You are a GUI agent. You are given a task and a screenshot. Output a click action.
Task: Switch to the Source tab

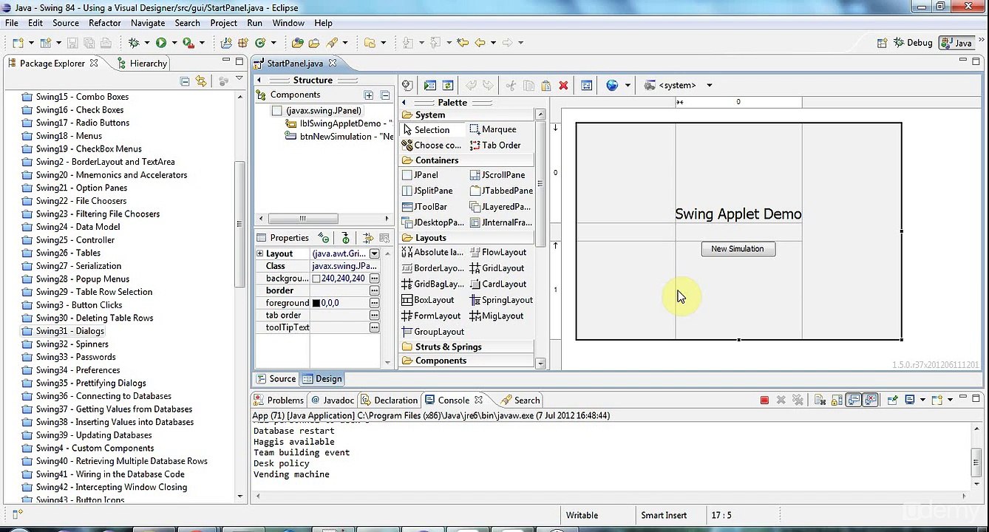click(276, 379)
